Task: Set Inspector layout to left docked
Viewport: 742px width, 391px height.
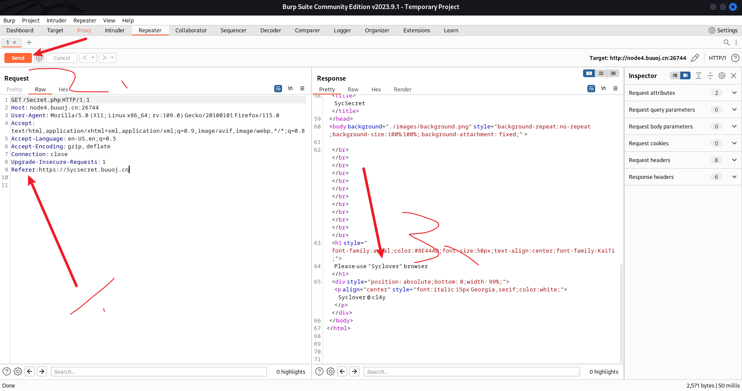Action: (x=675, y=75)
